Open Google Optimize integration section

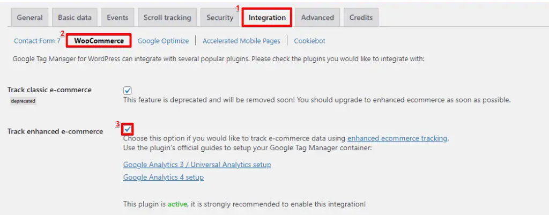pyautogui.click(x=163, y=41)
